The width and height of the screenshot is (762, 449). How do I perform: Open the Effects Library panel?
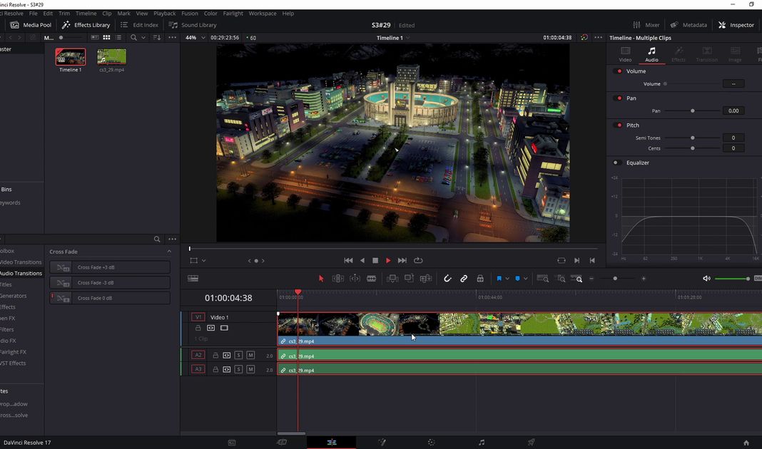point(86,25)
